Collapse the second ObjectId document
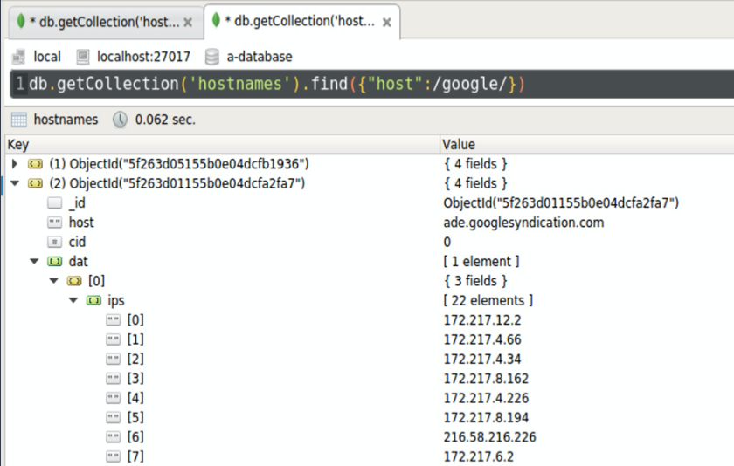 click(14, 183)
